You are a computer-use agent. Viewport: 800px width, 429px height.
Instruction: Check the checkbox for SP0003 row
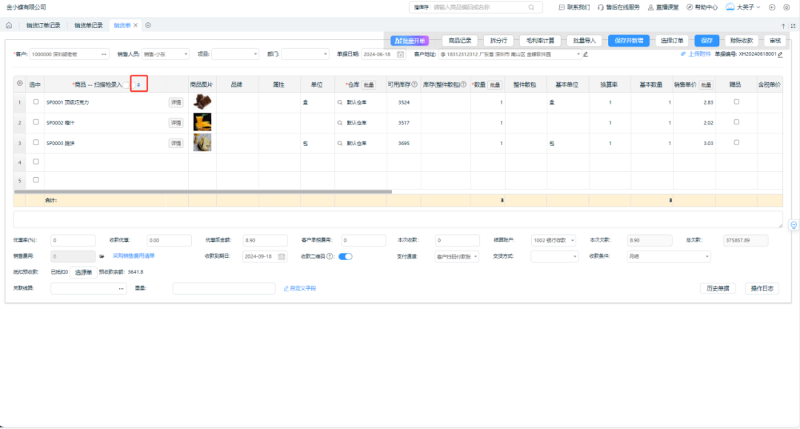[36, 143]
